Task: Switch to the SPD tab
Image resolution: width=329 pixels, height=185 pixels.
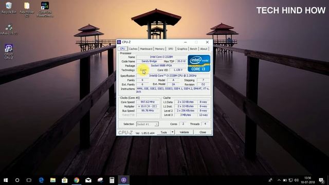Action: 171,49
